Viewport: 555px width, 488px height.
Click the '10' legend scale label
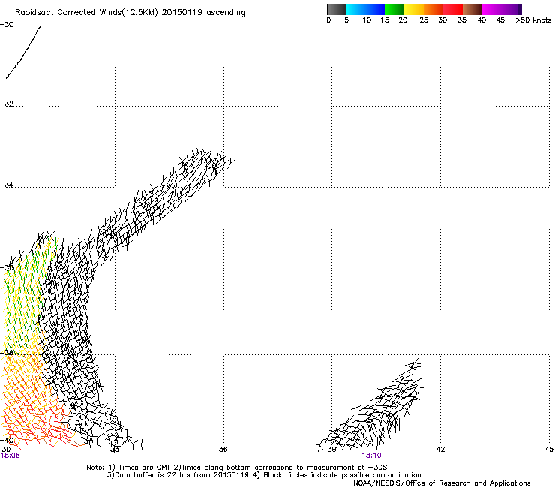(367, 20)
